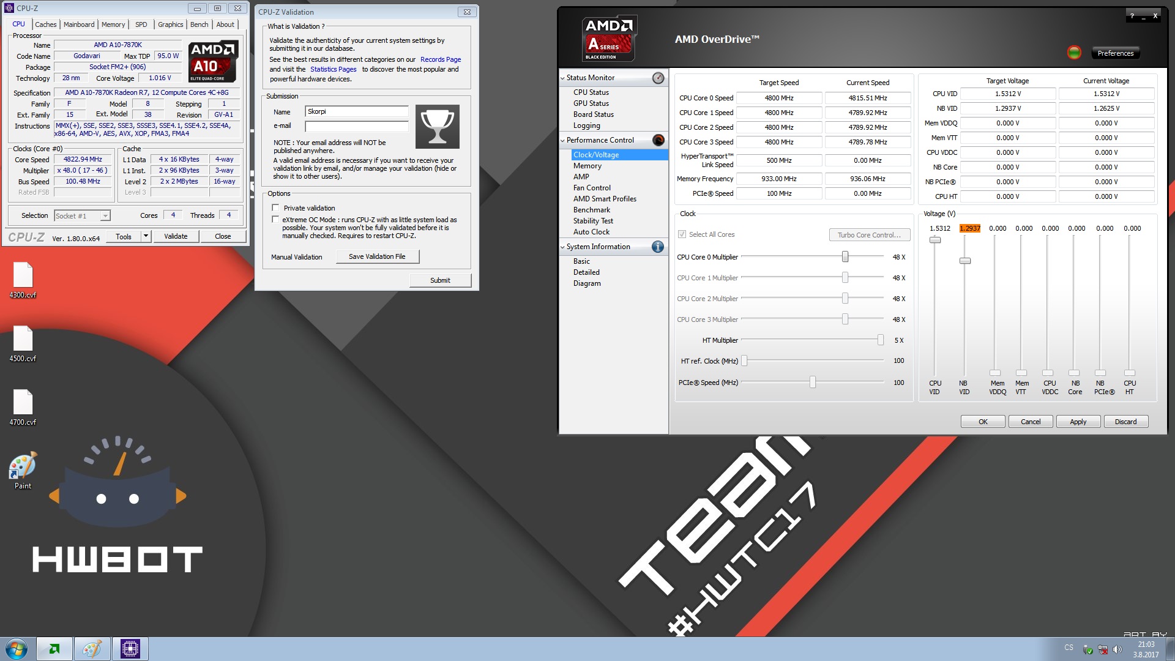Open the Tools dropdown arrow in CPU-Z
Screen dimensions: 1175x661
pos(146,236)
